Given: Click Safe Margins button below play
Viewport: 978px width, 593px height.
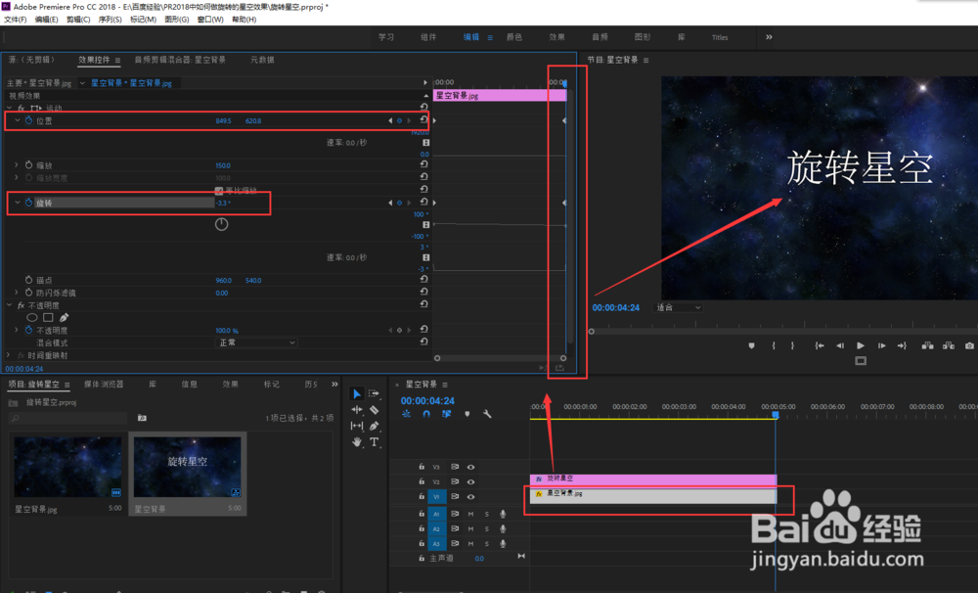Looking at the screenshot, I should pyautogui.click(x=861, y=361).
